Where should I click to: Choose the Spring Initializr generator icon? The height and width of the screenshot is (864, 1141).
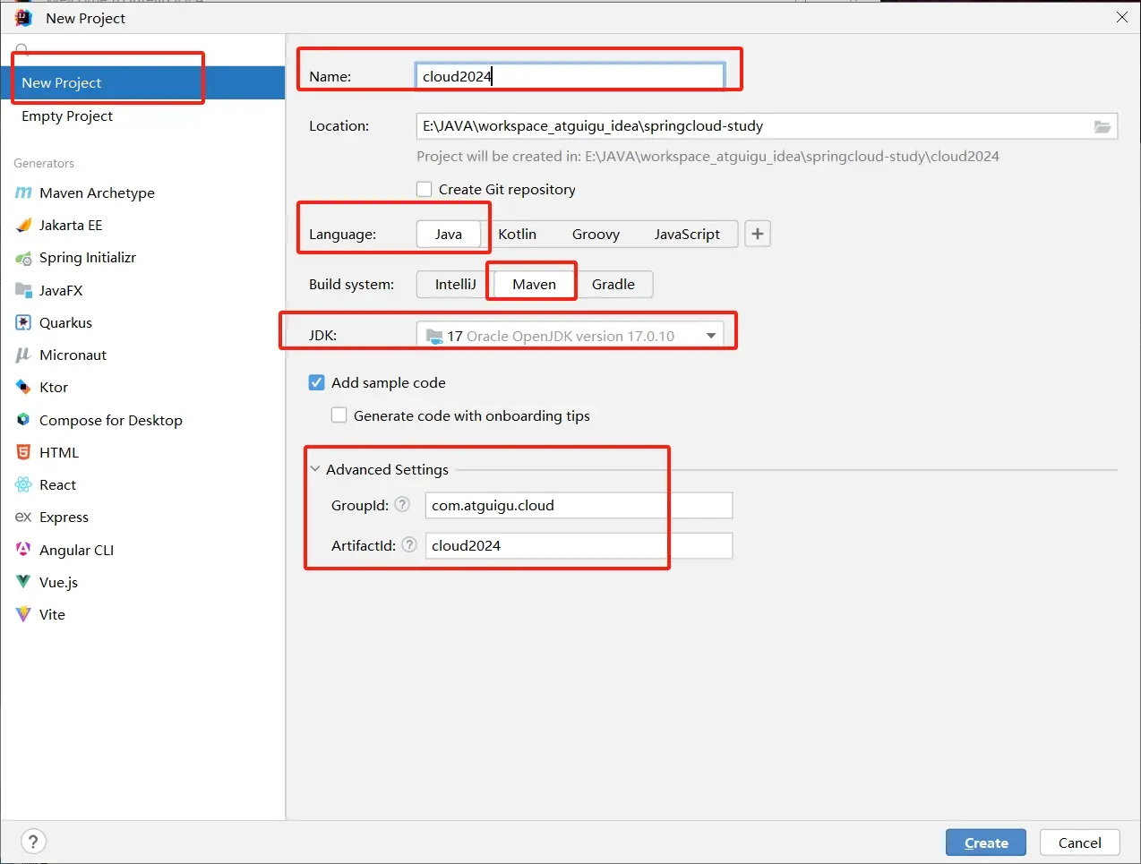[23, 258]
